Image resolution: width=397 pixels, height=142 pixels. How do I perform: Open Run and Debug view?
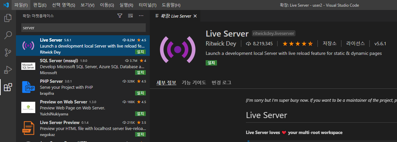(x=8, y=70)
